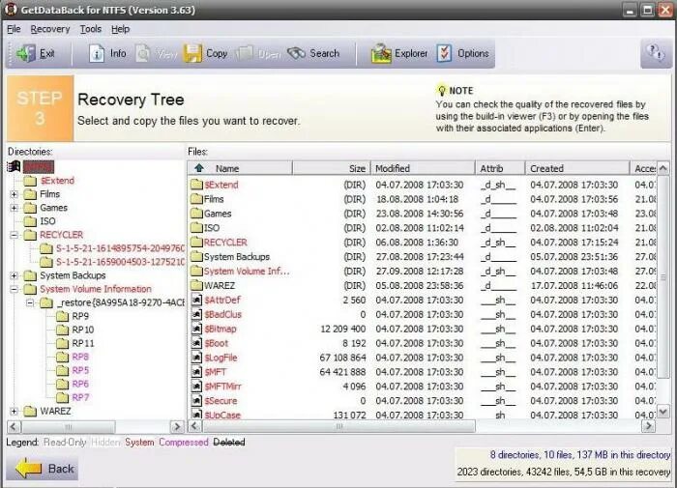Click scroll-up arrow of file list

tap(663, 168)
